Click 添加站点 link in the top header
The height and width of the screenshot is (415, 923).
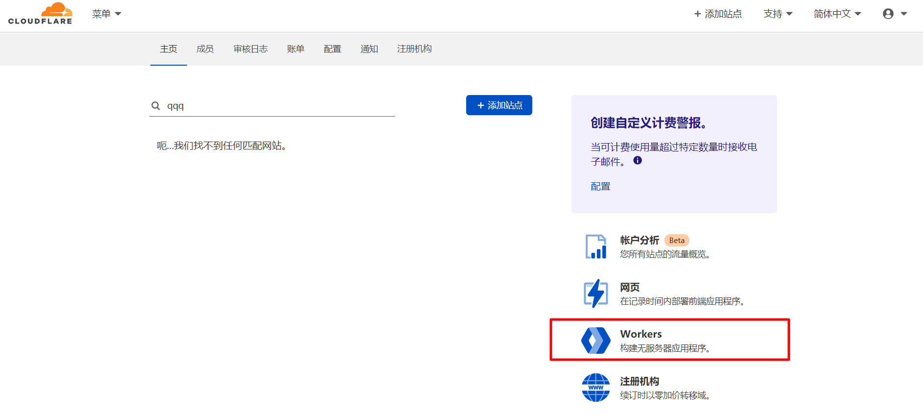(718, 14)
